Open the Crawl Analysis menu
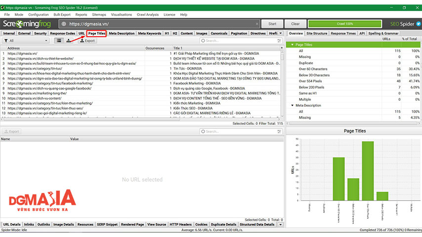The image size is (422, 237). [x=147, y=14]
